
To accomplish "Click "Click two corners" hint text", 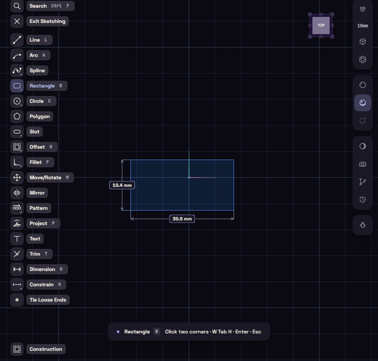I will point(186,332).
